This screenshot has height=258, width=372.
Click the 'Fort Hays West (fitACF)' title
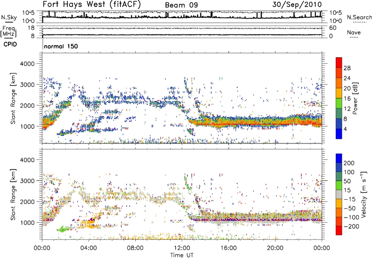pyautogui.click(x=91, y=4)
